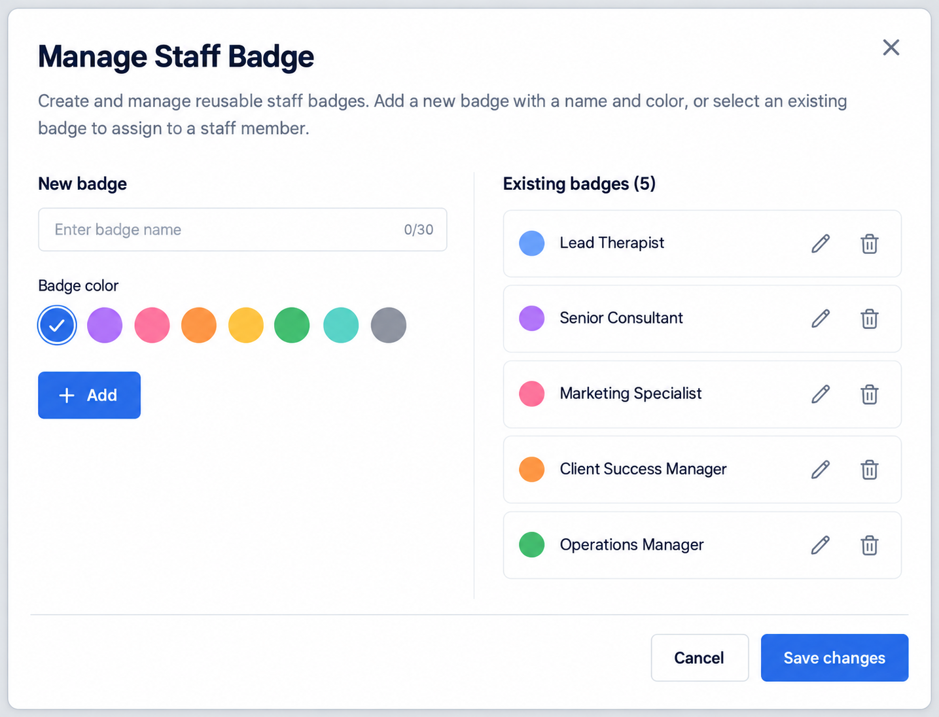Choose the purple badge color
This screenshot has width=939, height=717.
[x=105, y=325]
